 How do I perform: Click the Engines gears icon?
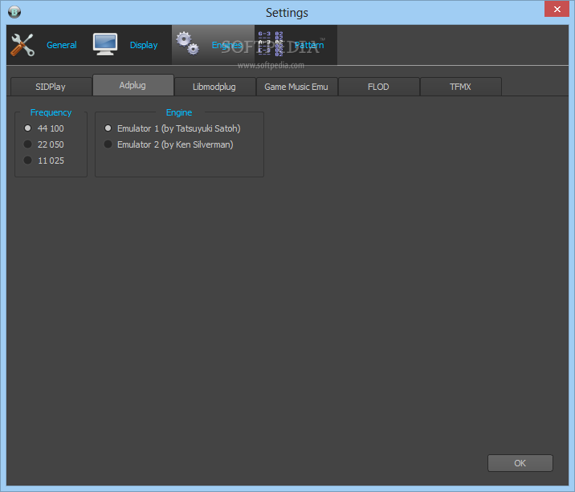click(187, 43)
